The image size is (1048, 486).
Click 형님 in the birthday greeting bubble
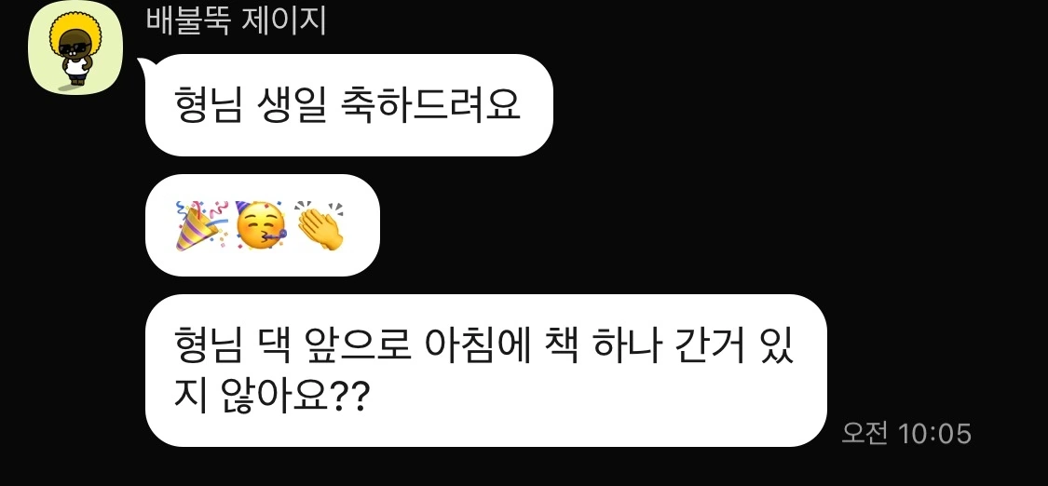tap(207, 105)
